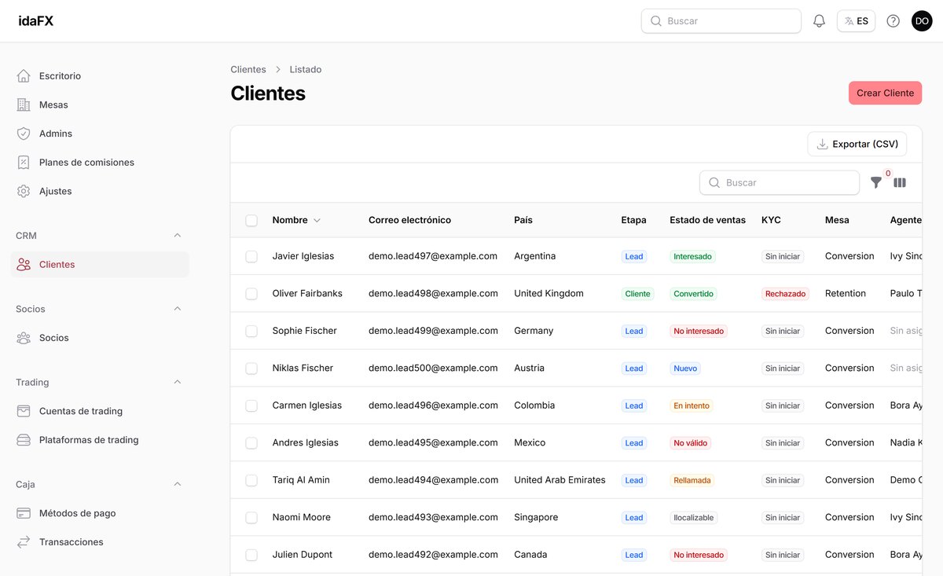Viewport: 943px width, 576px height.
Task: Click the Listado breadcrumb
Action: [306, 69]
